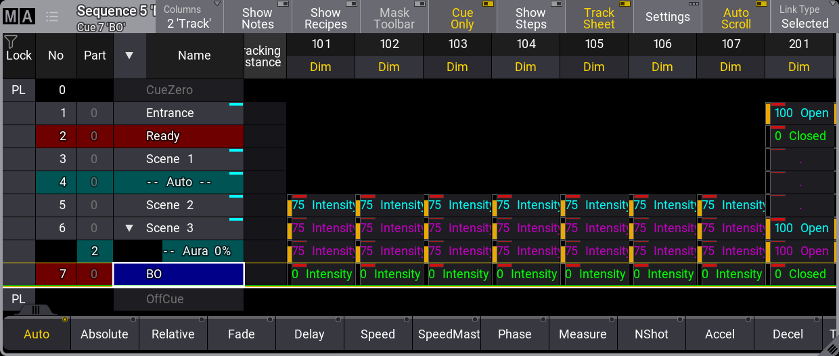Viewport: 839px width, 356px height.
Task: Click the Tracking Distance column header
Action: [x=265, y=55]
